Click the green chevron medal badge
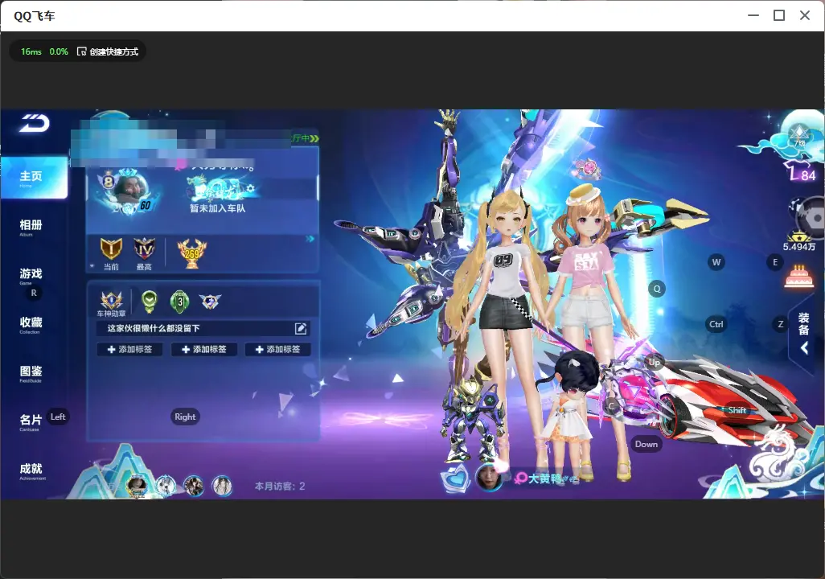The image size is (825, 579). pos(150,301)
